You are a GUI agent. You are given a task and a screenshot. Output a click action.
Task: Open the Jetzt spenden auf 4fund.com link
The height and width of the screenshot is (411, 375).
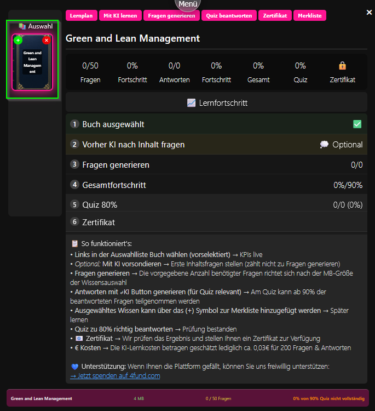pos(116,376)
